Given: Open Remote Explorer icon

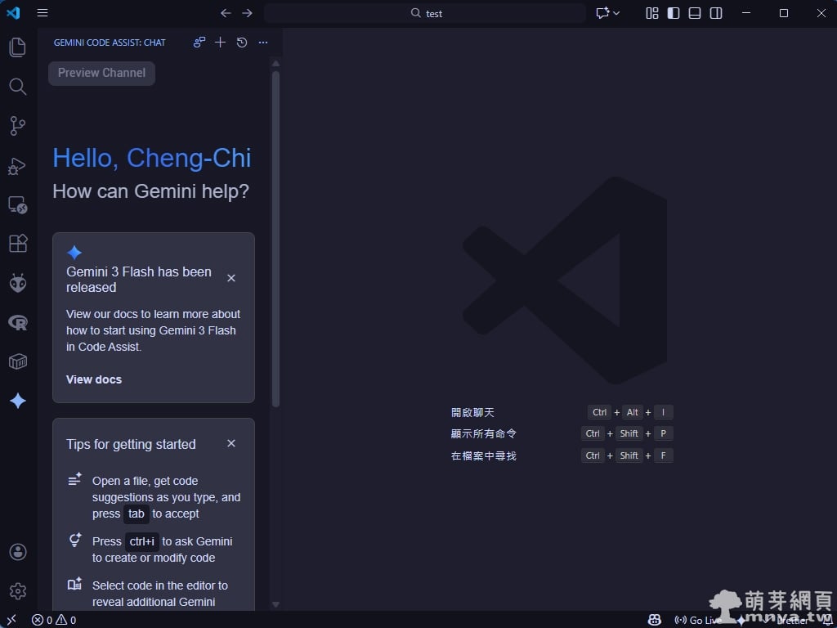Looking at the screenshot, I should coord(17,205).
